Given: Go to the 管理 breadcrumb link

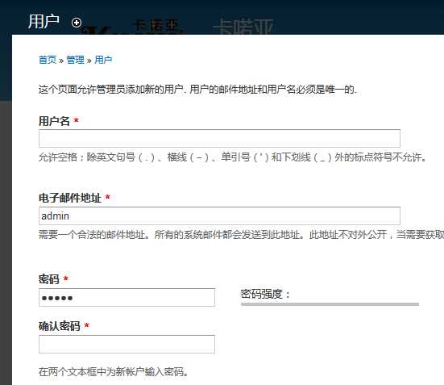Looking at the screenshot, I should 75,60.
